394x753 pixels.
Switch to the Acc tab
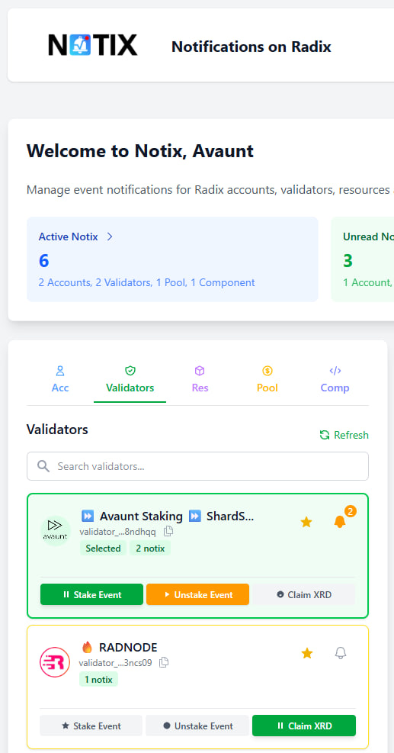click(x=60, y=379)
